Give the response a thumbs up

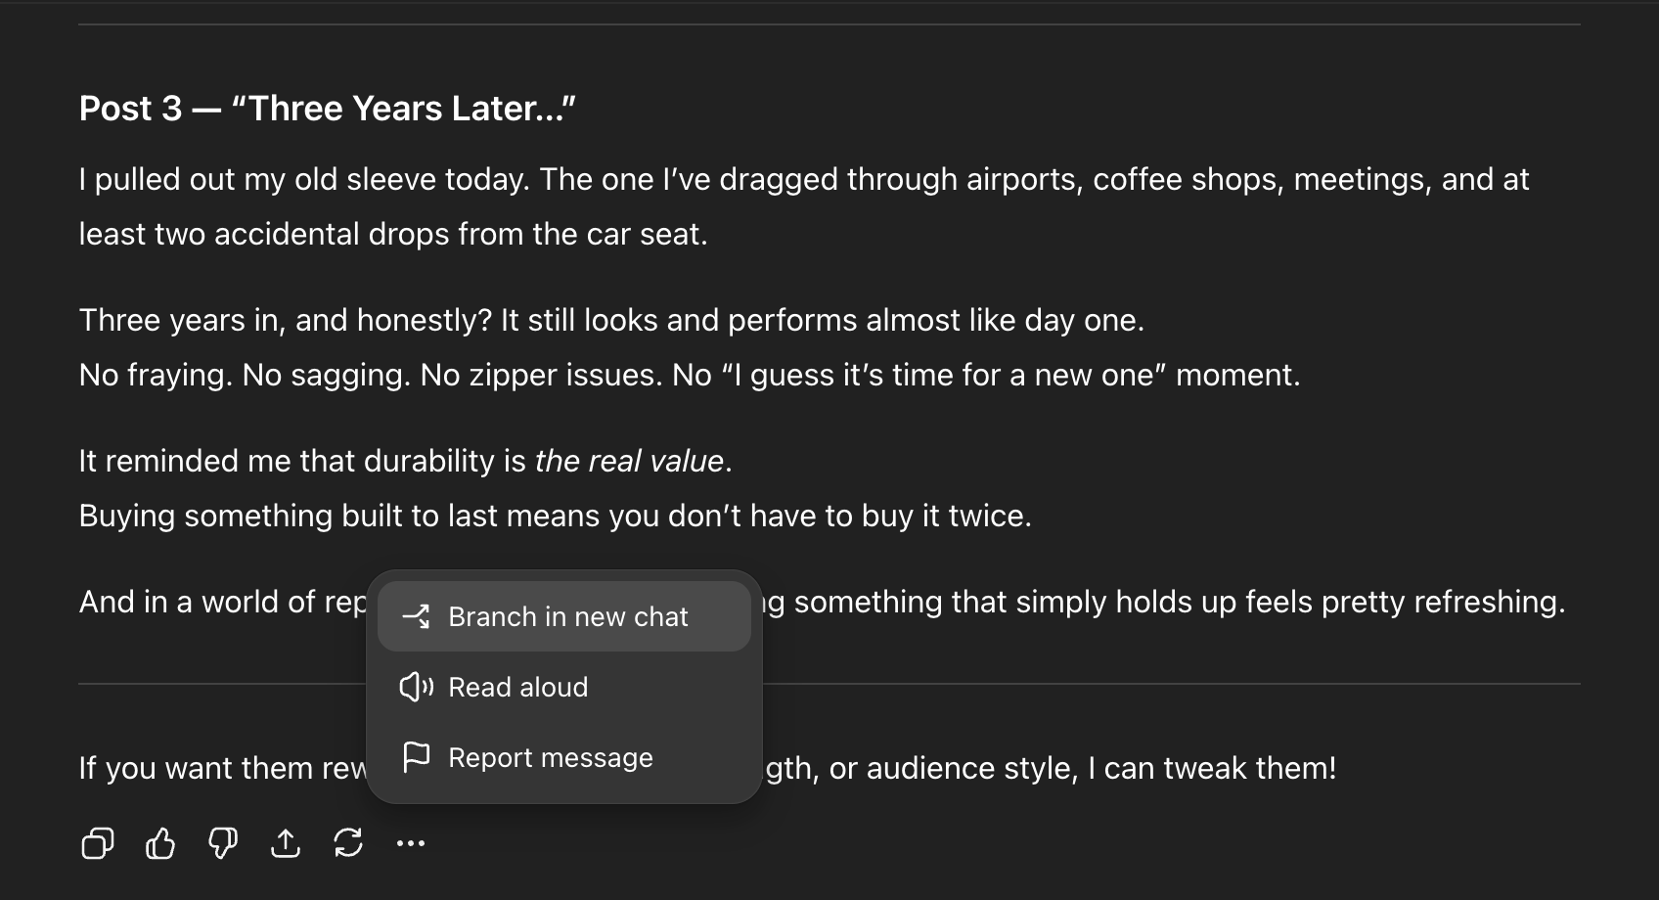point(160,843)
